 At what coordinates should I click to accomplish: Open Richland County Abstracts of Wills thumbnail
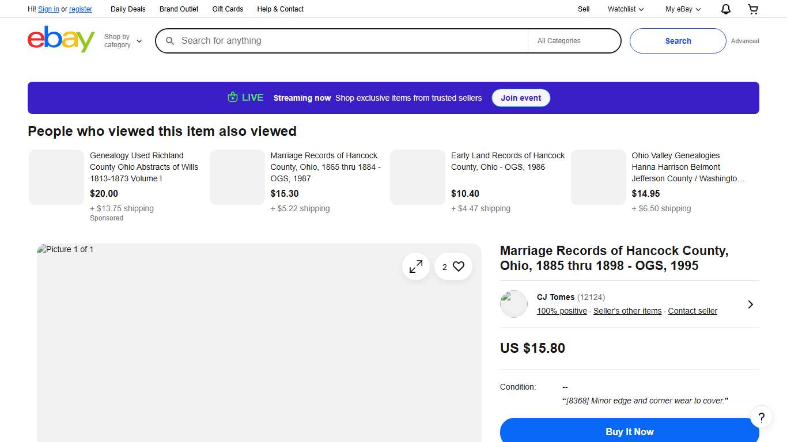56,177
